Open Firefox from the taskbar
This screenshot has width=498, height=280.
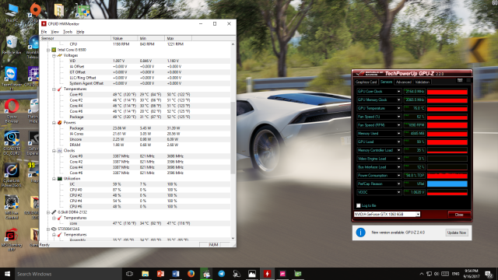coord(191,274)
